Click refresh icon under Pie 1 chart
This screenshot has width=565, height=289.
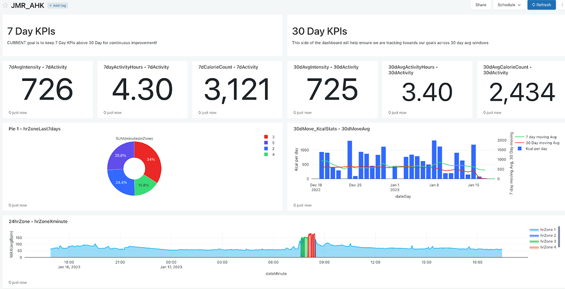(10, 205)
